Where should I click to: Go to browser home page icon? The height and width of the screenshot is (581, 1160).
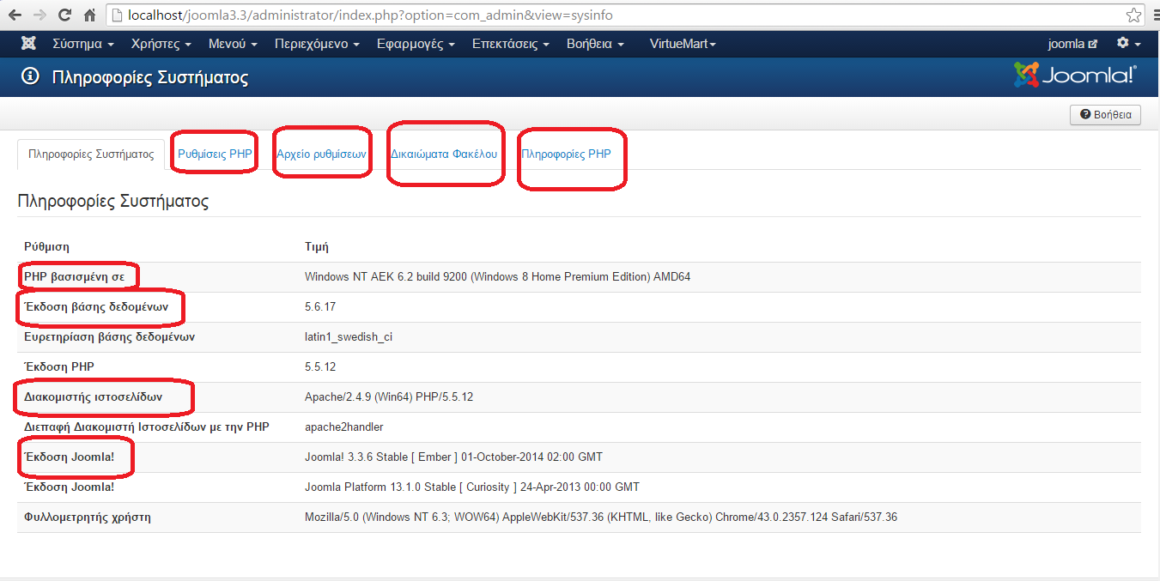click(x=90, y=15)
